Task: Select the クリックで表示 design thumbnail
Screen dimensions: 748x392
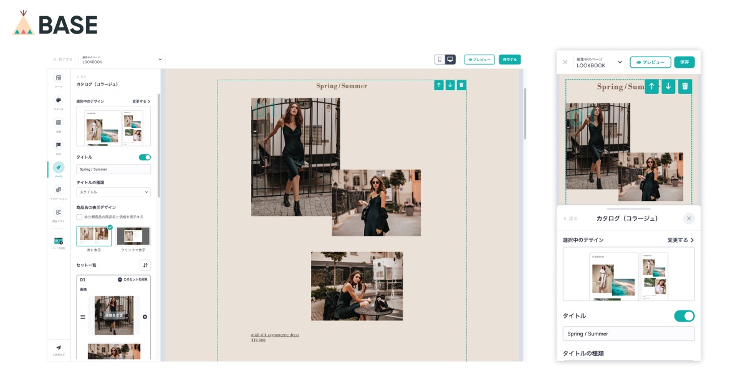Action: pyautogui.click(x=133, y=236)
